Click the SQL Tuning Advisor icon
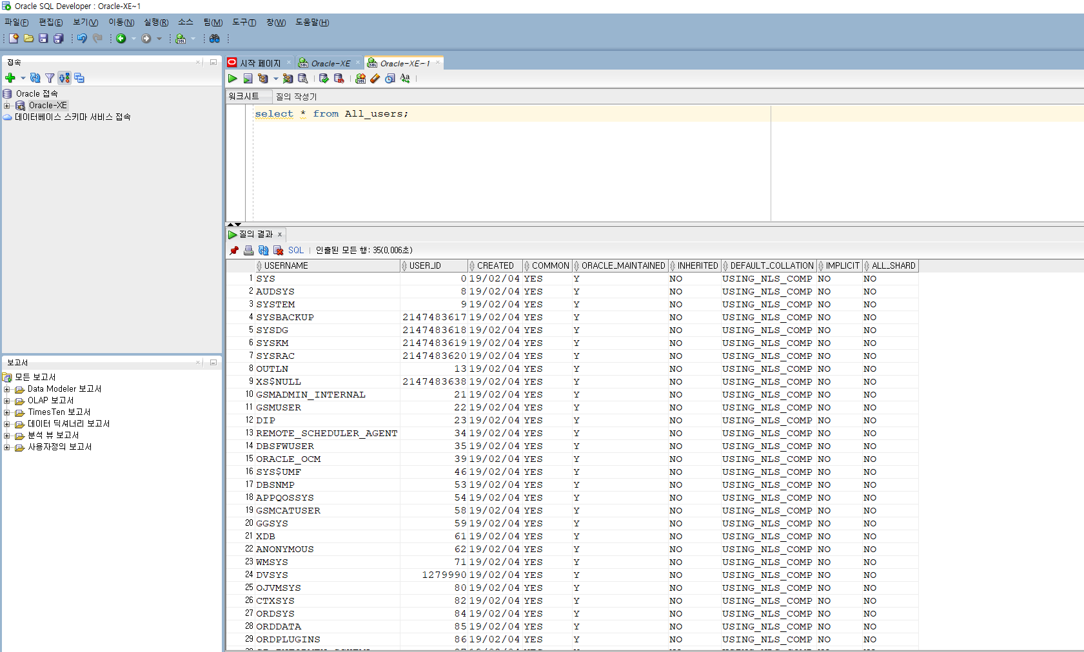1084x652 pixels. (x=302, y=79)
